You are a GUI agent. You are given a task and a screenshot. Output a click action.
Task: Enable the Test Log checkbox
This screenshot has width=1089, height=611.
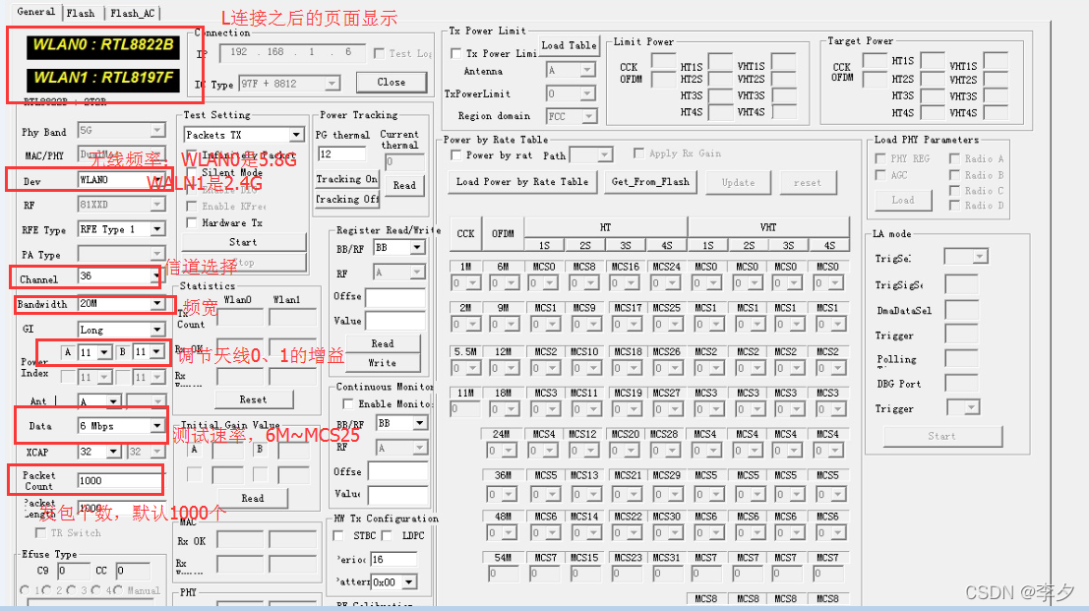pos(379,53)
